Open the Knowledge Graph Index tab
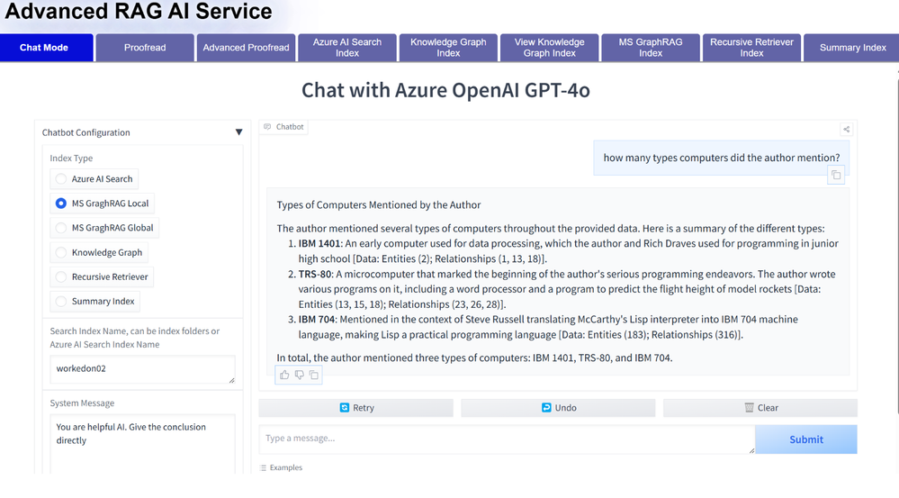 448,48
